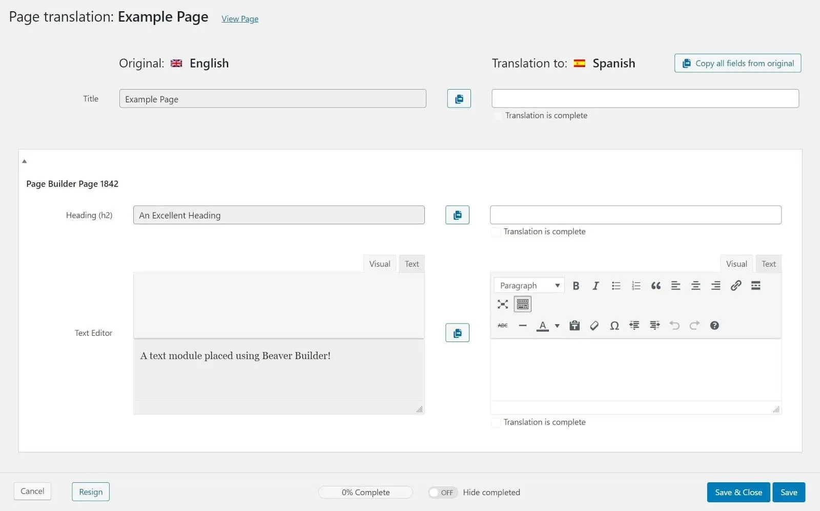820x511 pixels.
Task: Click Copy all fields from original
Action: (x=737, y=63)
